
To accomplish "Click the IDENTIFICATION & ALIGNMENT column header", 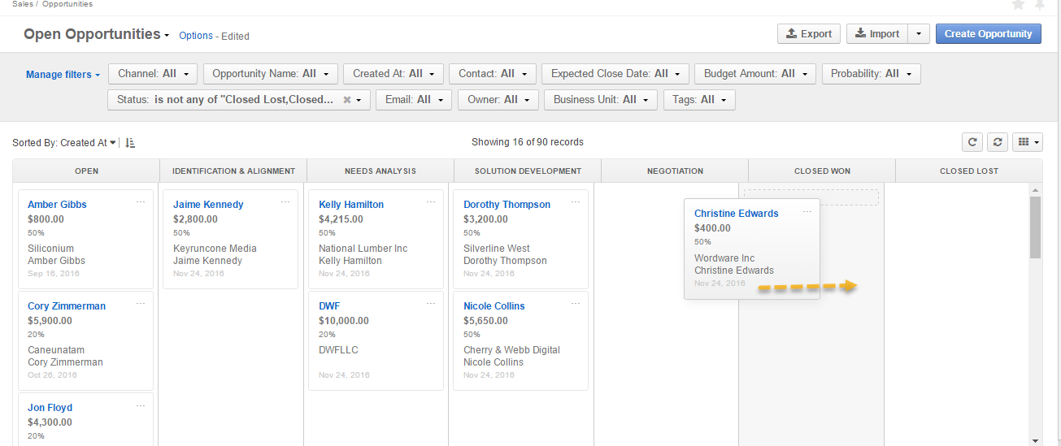I will tap(233, 171).
